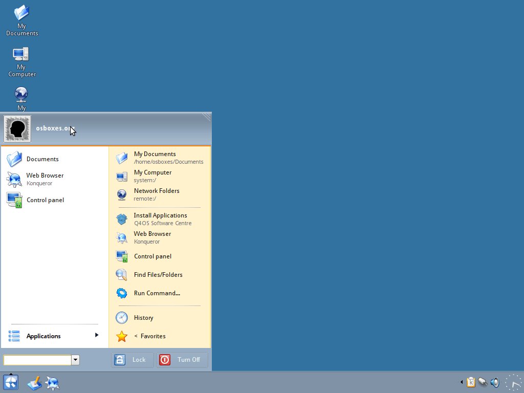Click the user avatar picture in the menu
Viewport: 524px width, 393px height.
click(17, 129)
